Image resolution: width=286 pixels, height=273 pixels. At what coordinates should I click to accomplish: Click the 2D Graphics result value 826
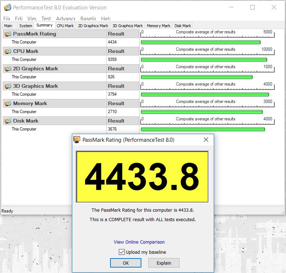tap(111, 77)
